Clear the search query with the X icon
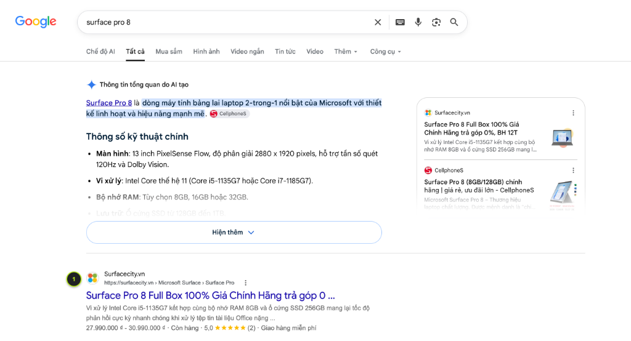The width and height of the screenshot is (631, 341). [x=378, y=22]
